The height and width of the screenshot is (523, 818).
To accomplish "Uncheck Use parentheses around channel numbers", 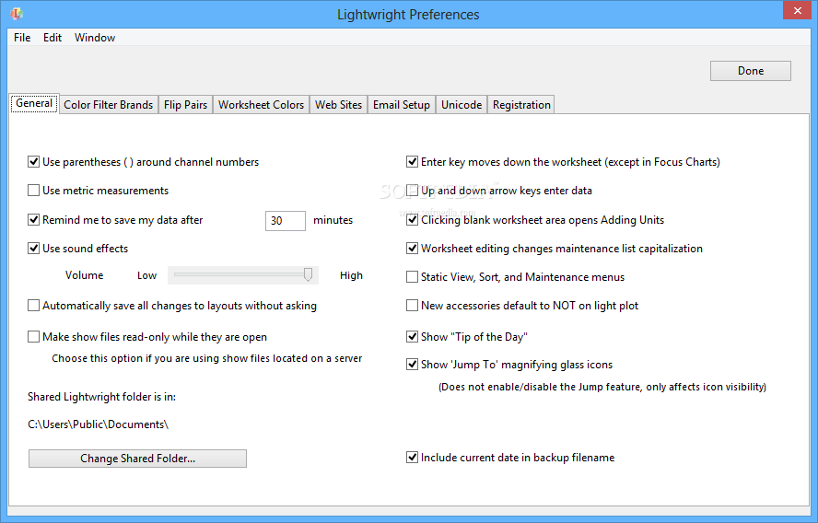I will point(33,162).
